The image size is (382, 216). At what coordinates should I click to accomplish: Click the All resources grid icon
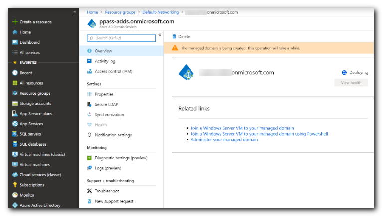[15, 83]
